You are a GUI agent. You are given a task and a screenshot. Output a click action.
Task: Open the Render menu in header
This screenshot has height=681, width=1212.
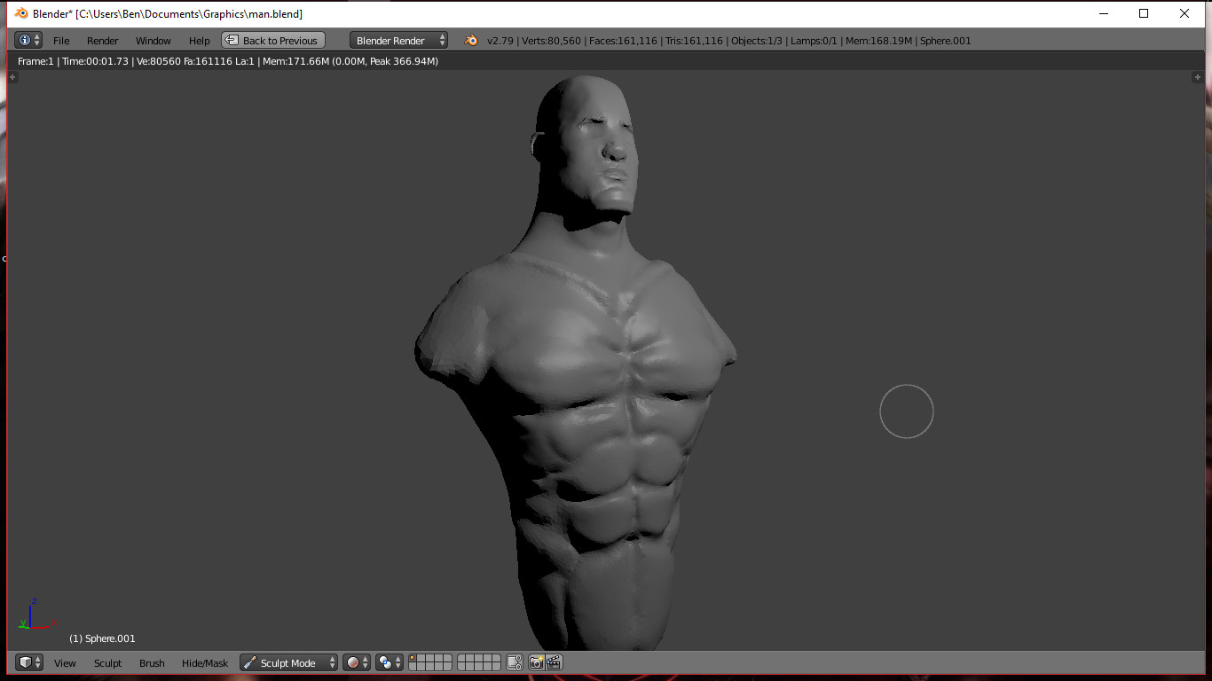(x=103, y=41)
